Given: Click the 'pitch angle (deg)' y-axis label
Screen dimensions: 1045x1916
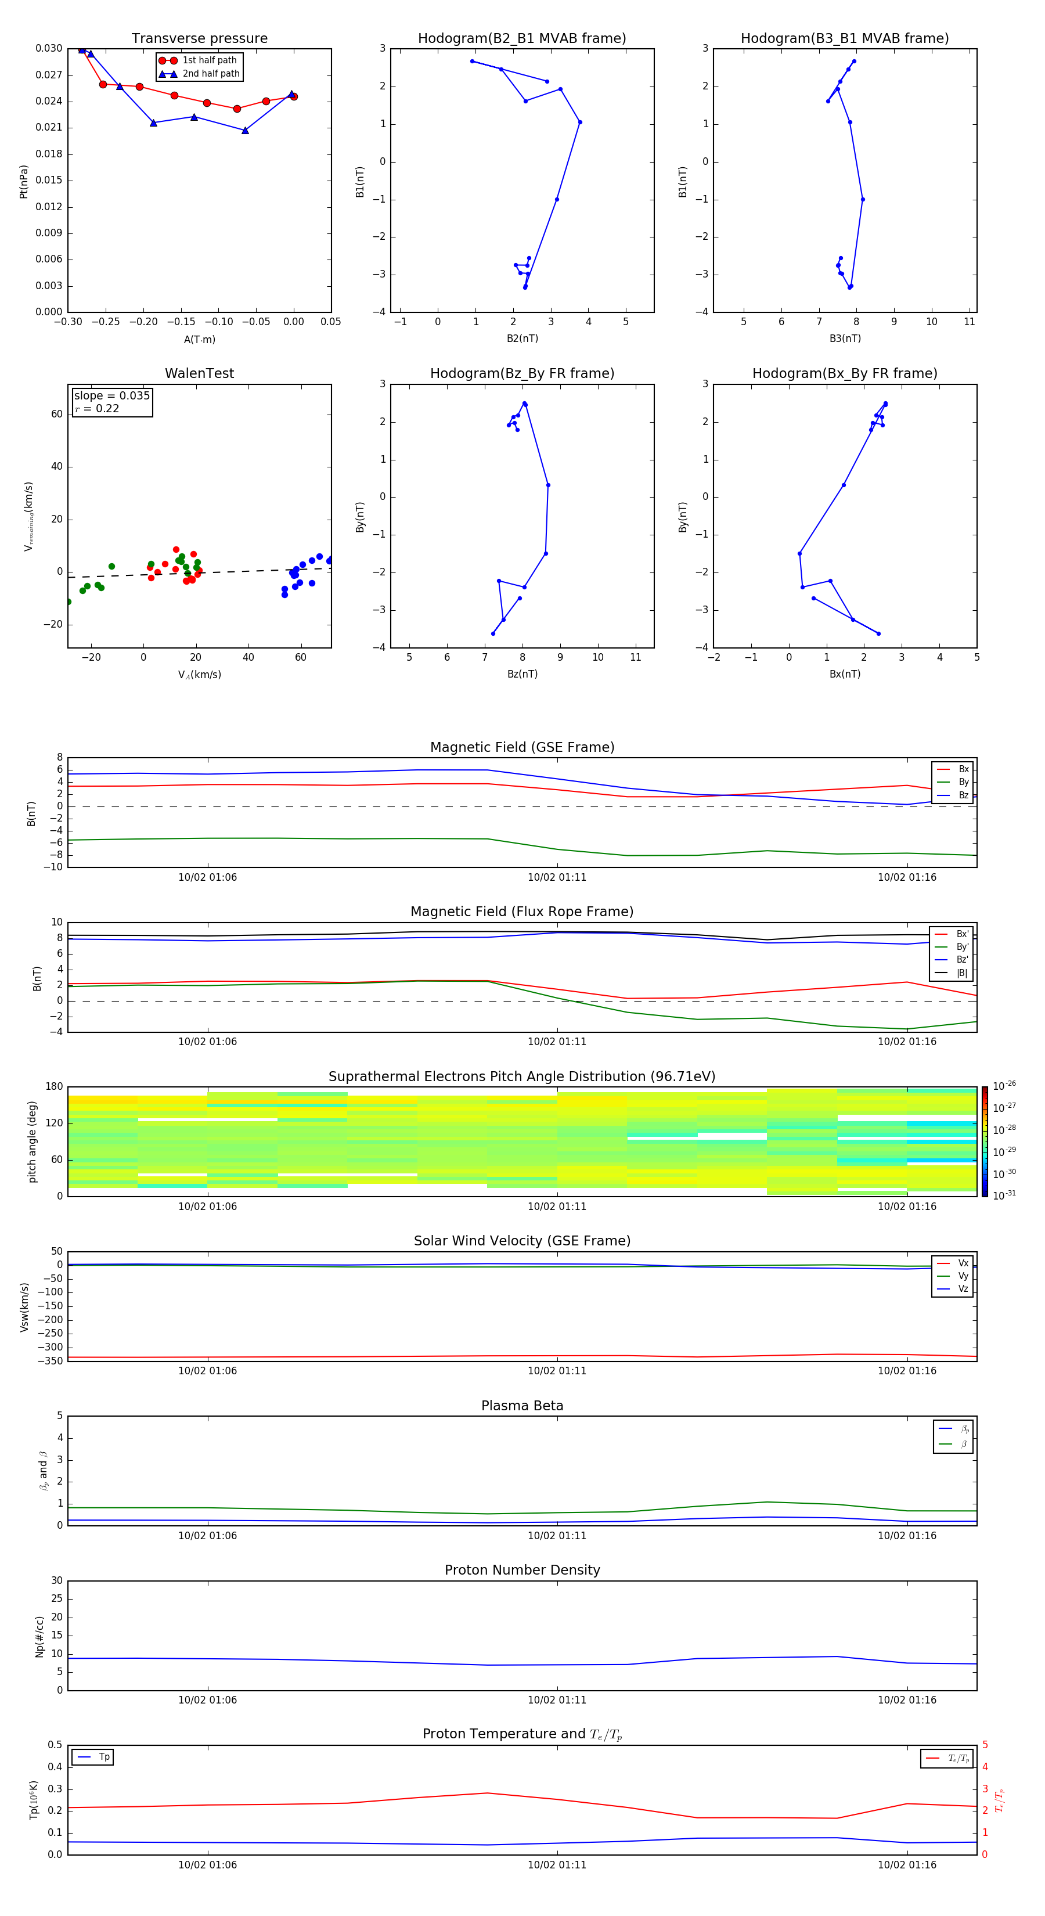Looking at the screenshot, I should [32, 1141].
